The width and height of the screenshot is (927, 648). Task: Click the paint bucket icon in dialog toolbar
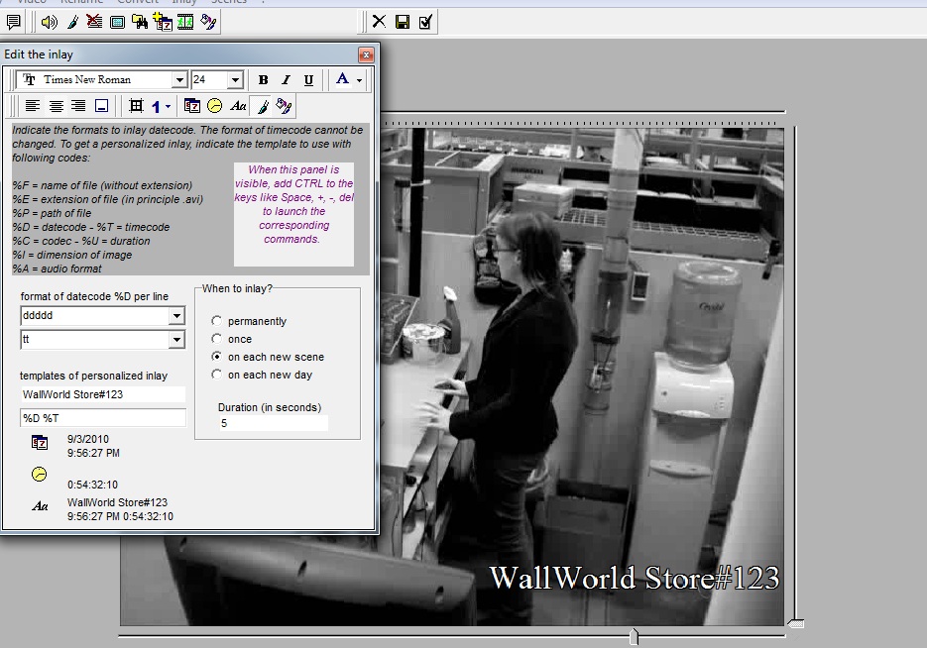(284, 106)
